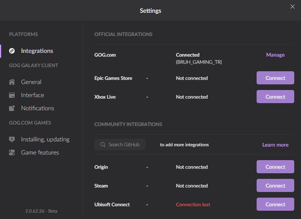Click the Notifications icon in sidebar

[12, 108]
